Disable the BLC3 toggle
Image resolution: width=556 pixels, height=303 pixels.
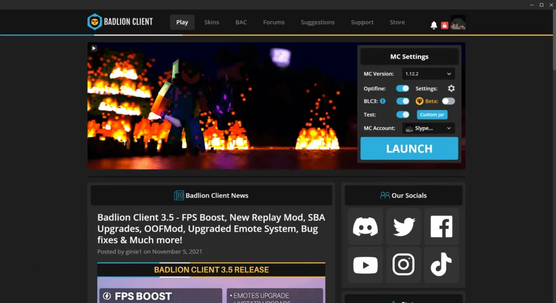click(402, 101)
